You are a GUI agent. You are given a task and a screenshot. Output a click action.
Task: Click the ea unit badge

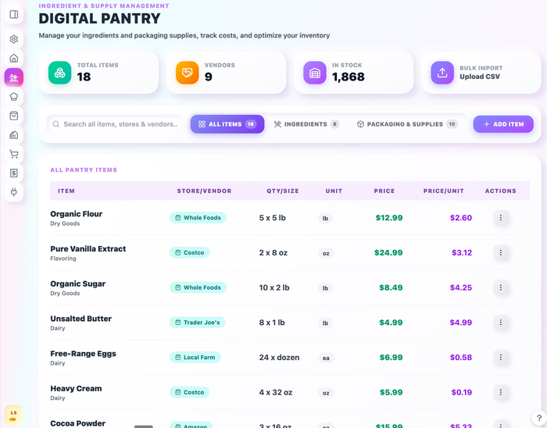tap(326, 358)
